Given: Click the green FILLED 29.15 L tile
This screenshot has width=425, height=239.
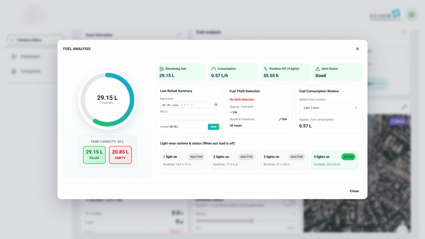Looking at the screenshot, I should 94,155.
